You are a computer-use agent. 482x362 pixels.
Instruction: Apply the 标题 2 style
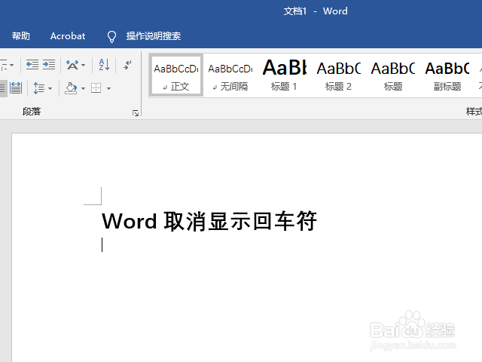[x=338, y=76]
